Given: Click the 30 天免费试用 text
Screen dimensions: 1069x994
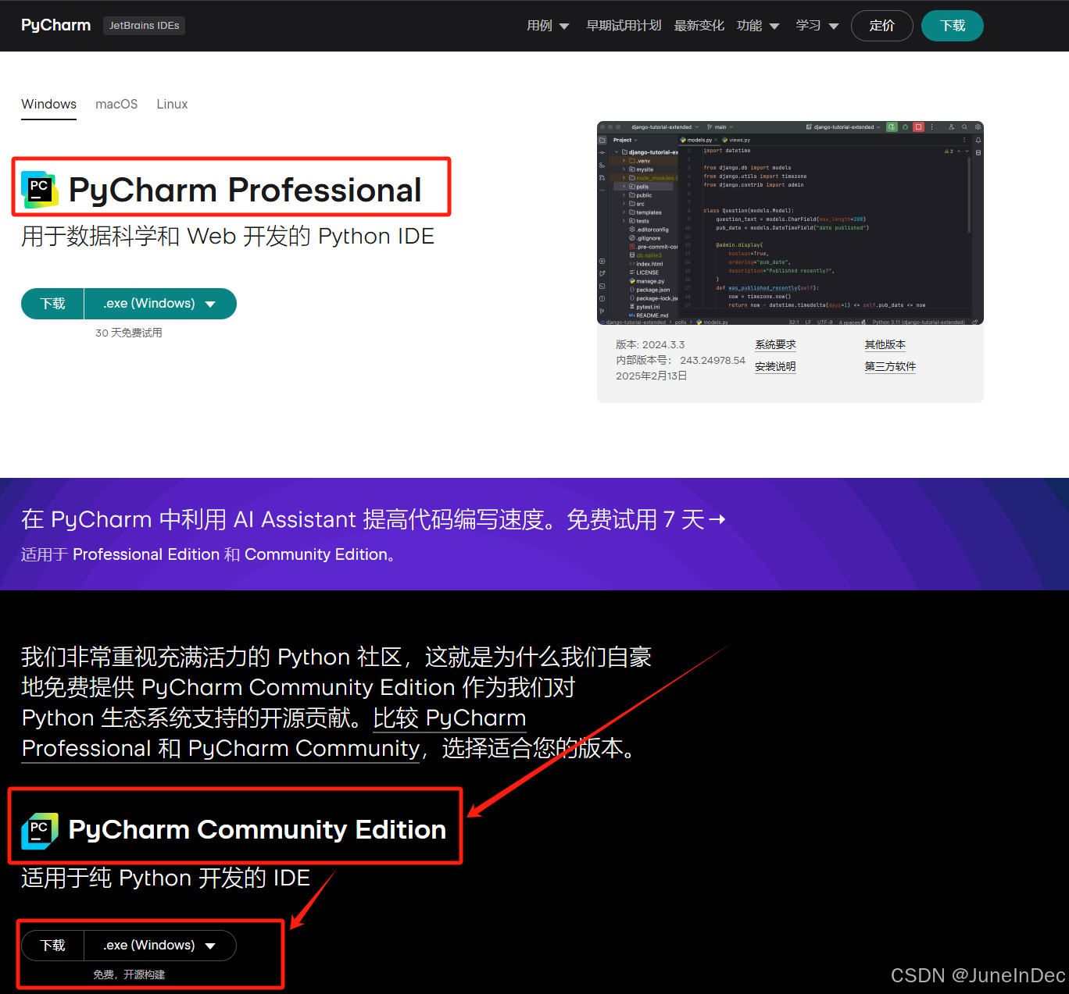Looking at the screenshot, I should tap(129, 333).
